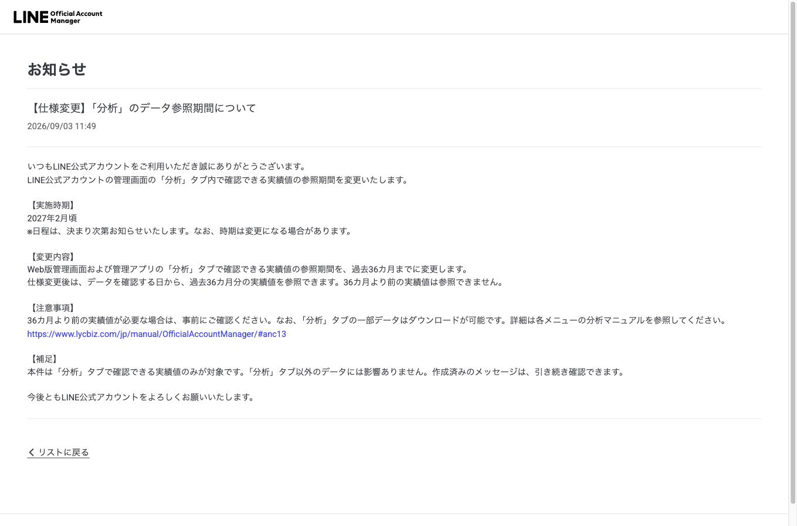Click the greeting line いつもLINE公式アカウントをご利用いただき
This screenshot has width=797, height=526.
click(x=167, y=167)
